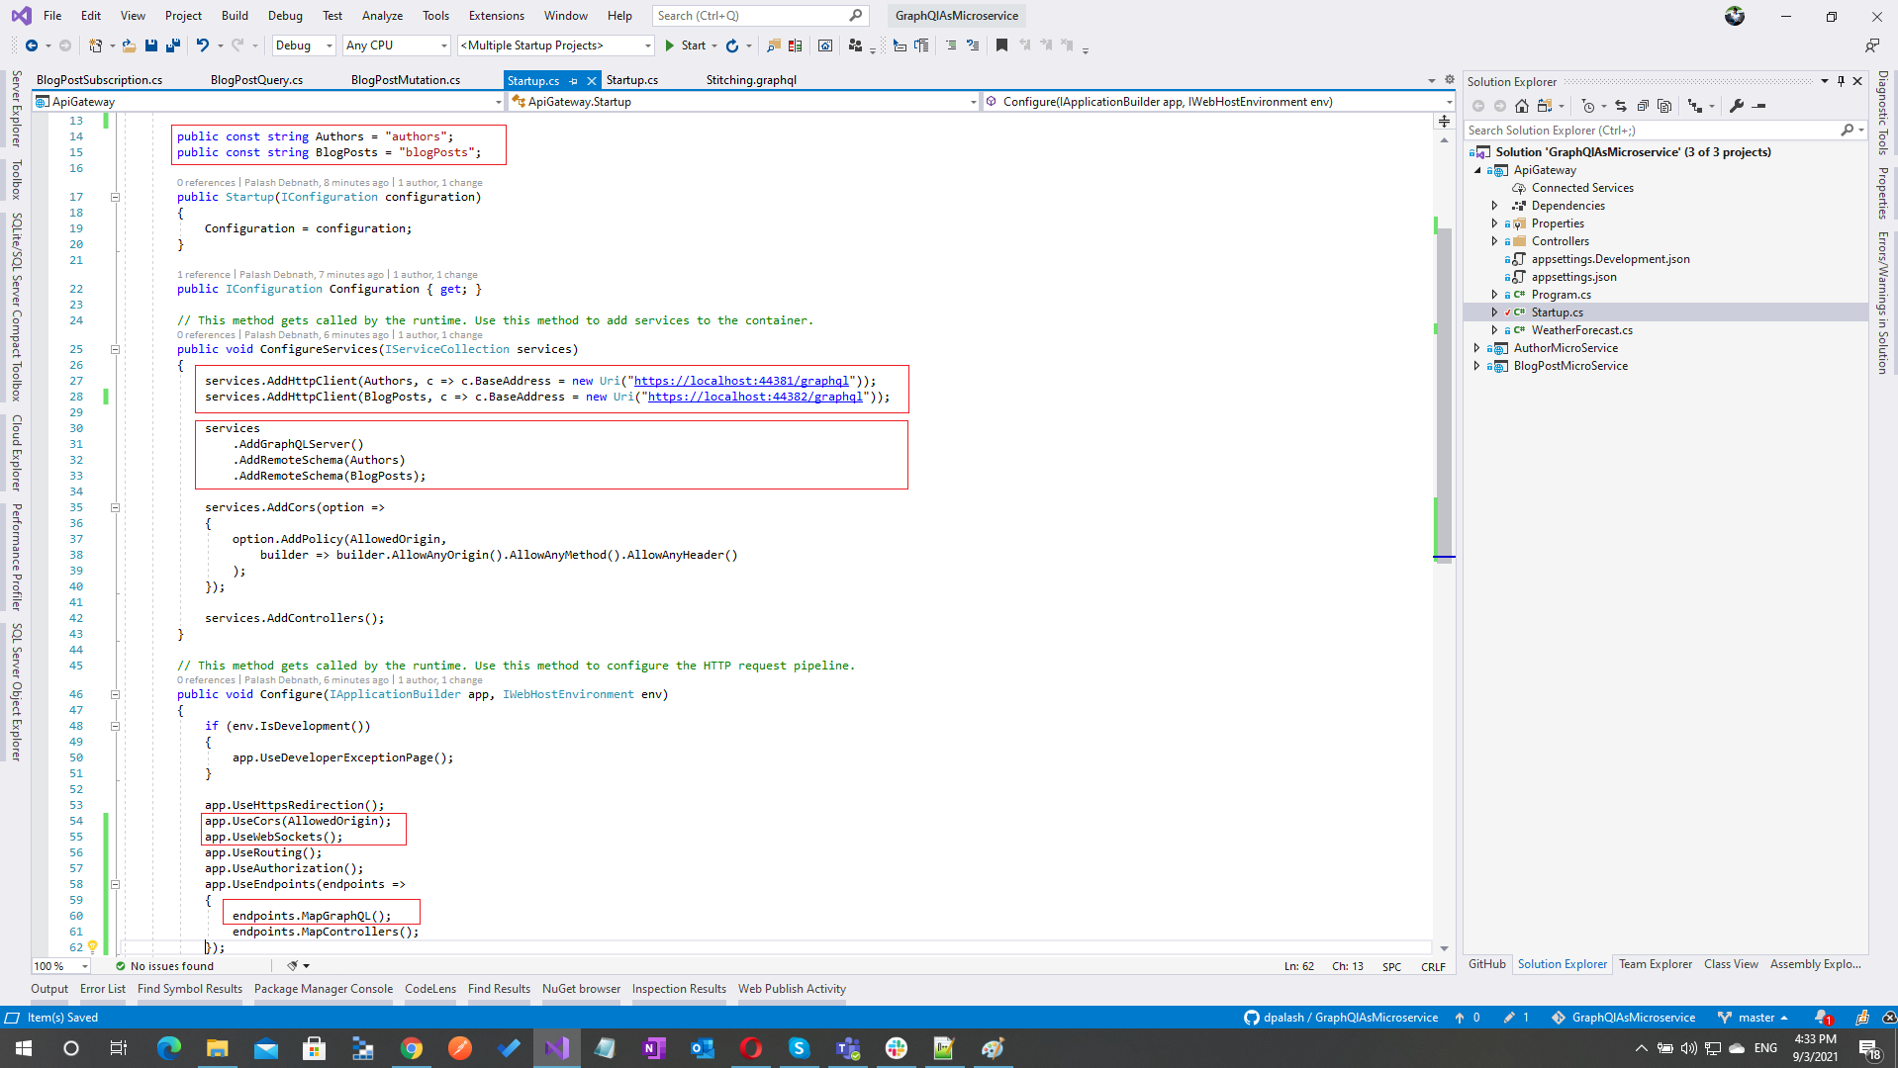Collapse the ConfigureServices method outline

pos(115,349)
